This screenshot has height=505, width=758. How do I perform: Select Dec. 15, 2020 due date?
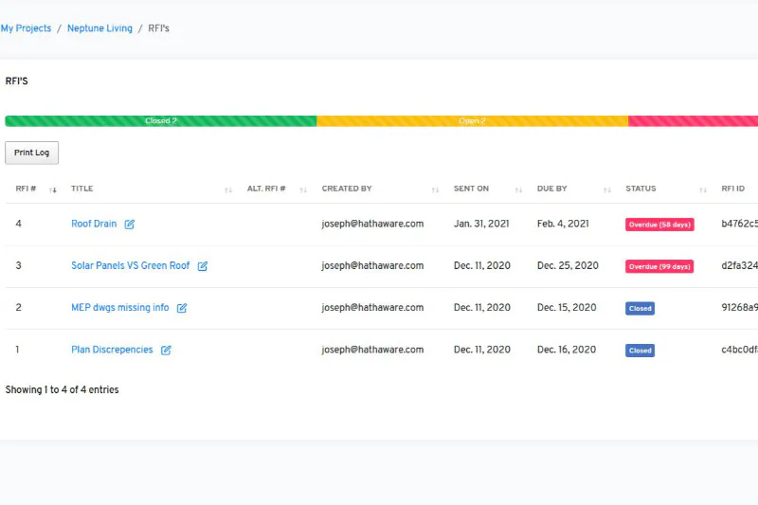567,308
